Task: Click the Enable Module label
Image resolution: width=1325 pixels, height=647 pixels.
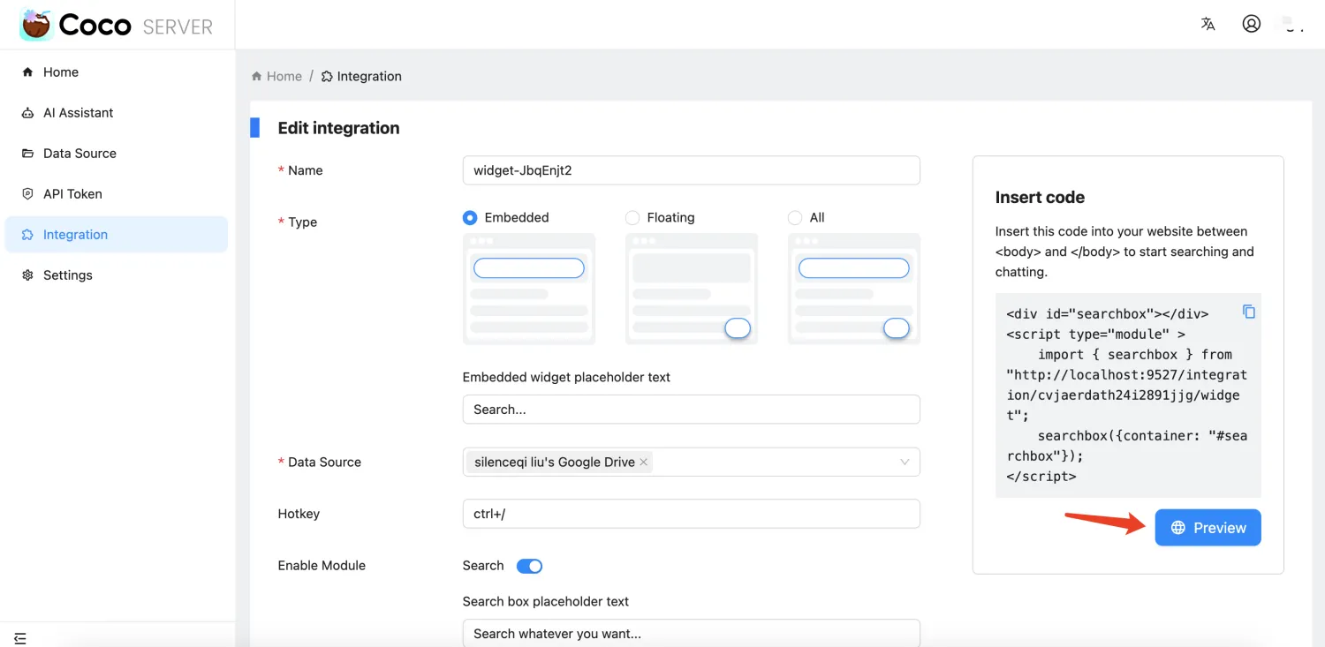Action: coord(322,566)
